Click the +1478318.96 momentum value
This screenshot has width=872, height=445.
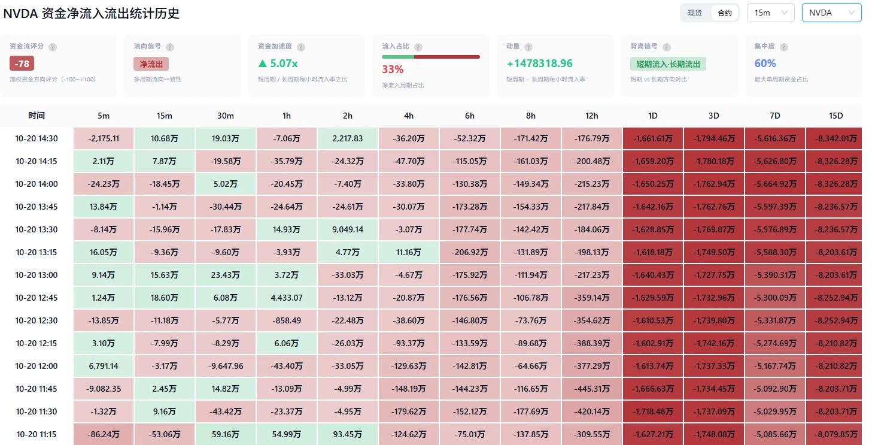[539, 63]
